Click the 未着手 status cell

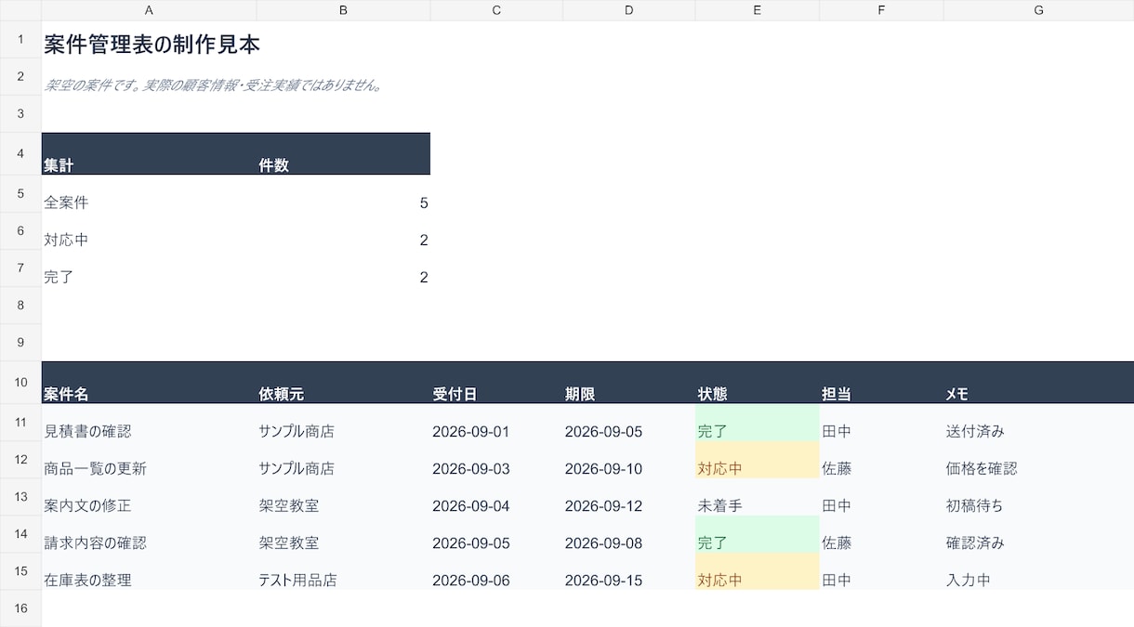[x=757, y=497]
